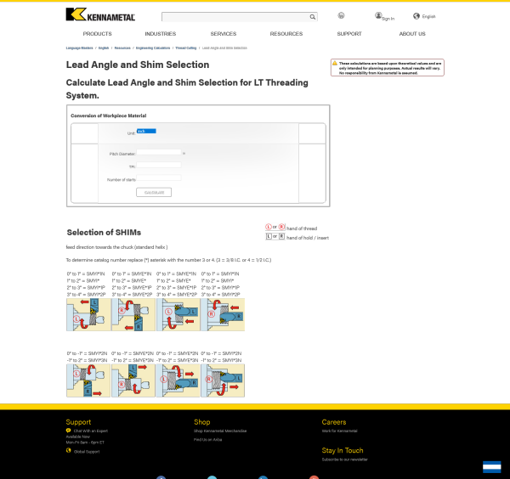Follow the English breadcrumb link
Screen dimensions: 510x479
[104, 48]
